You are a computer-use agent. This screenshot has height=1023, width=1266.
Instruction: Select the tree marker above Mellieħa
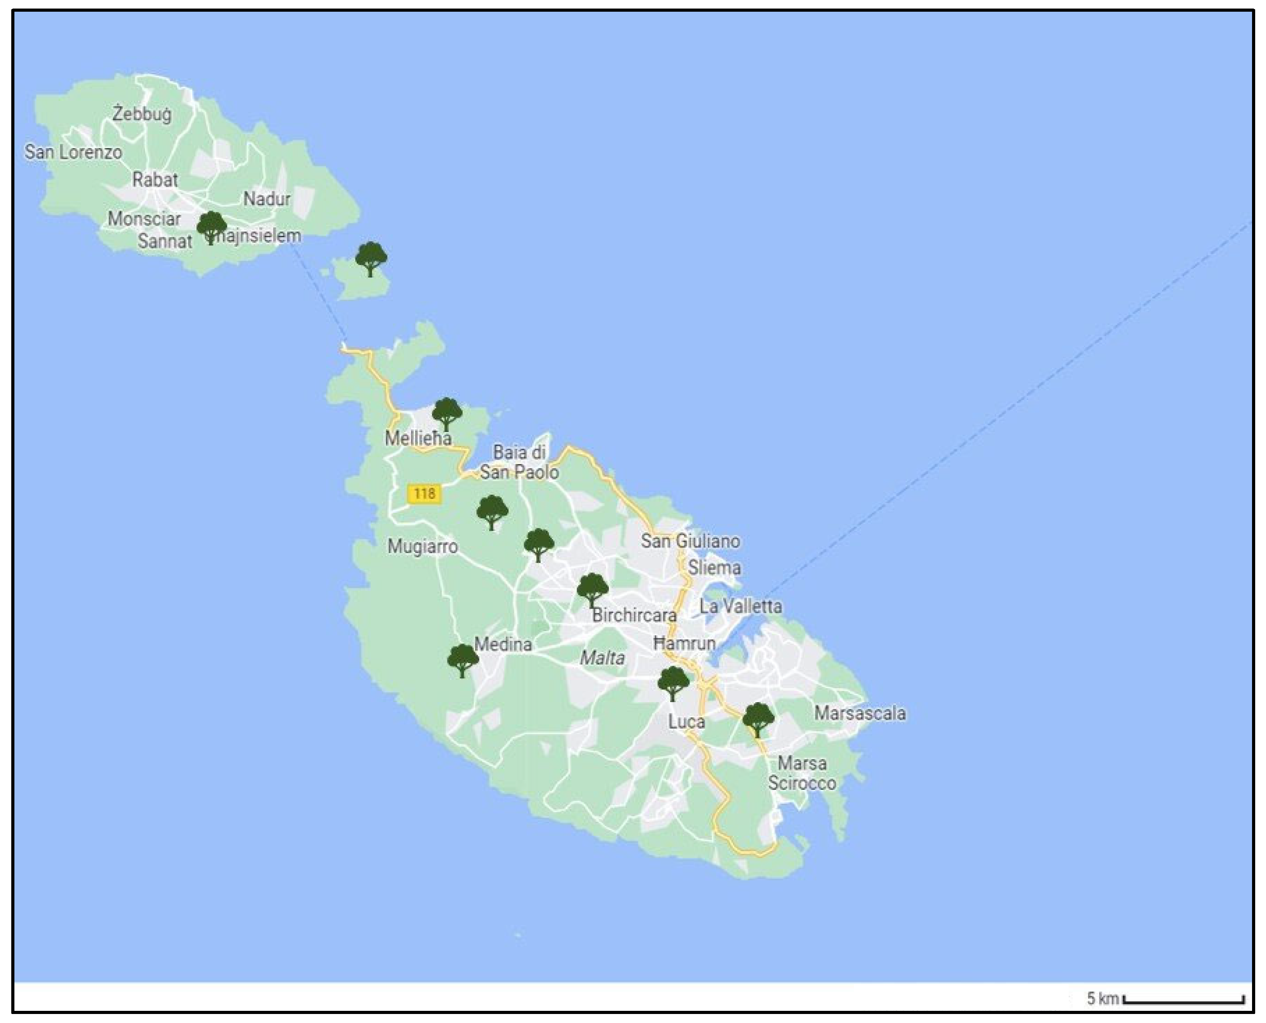447,414
